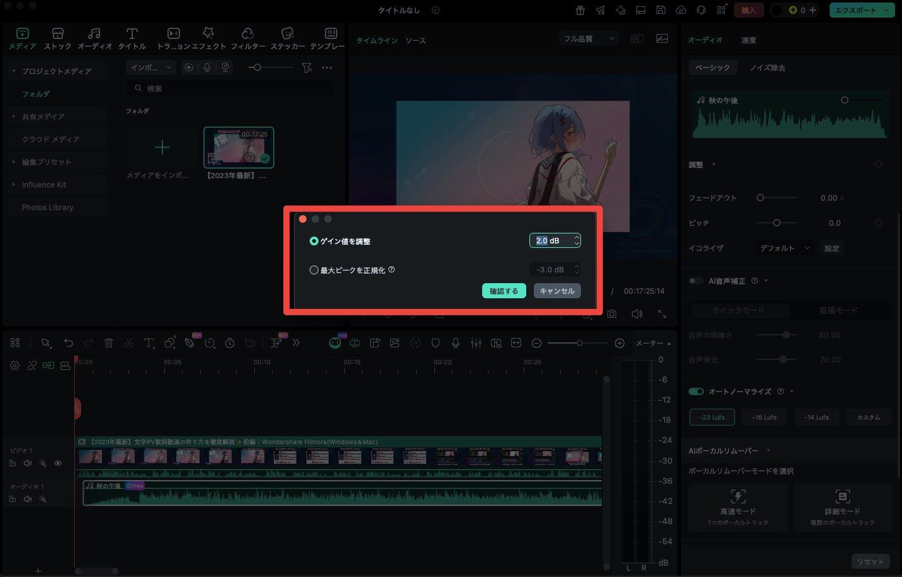The width and height of the screenshot is (902, 577).
Task: Expand the 編集プリセット tree item
Action: click(x=14, y=162)
